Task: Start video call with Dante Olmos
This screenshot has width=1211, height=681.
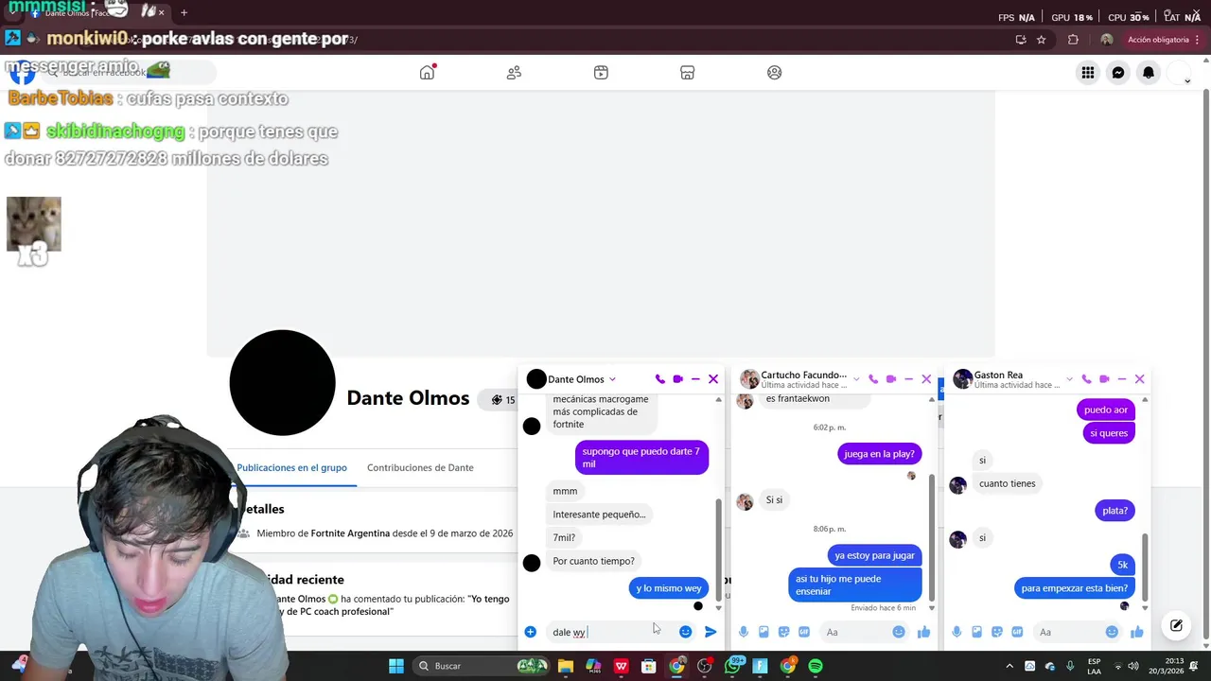Action: [x=677, y=379]
